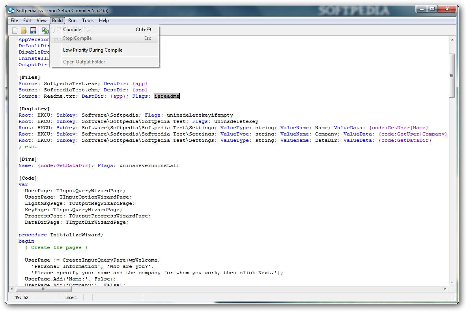The height and width of the screenshot is (312, 467).
Task: Maximize the Inno Setup Compiler window
Action: coord(432,9)
